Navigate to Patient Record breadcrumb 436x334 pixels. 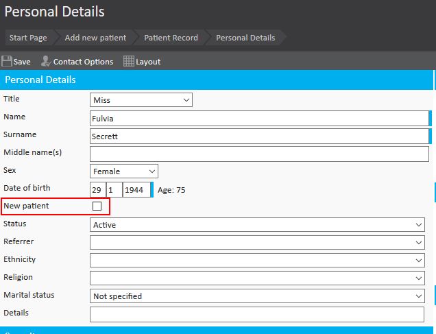tap(171, 38)
